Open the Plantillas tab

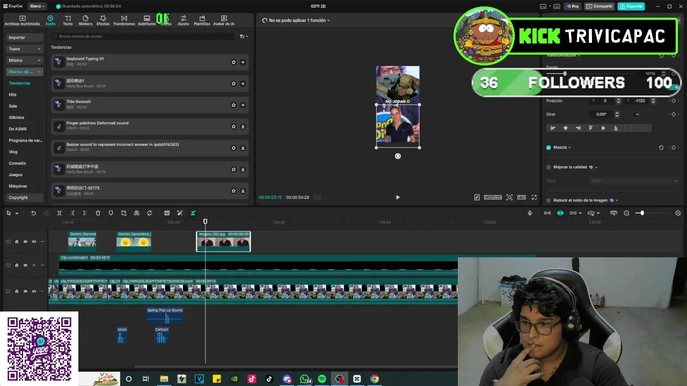tap(202, 20)
